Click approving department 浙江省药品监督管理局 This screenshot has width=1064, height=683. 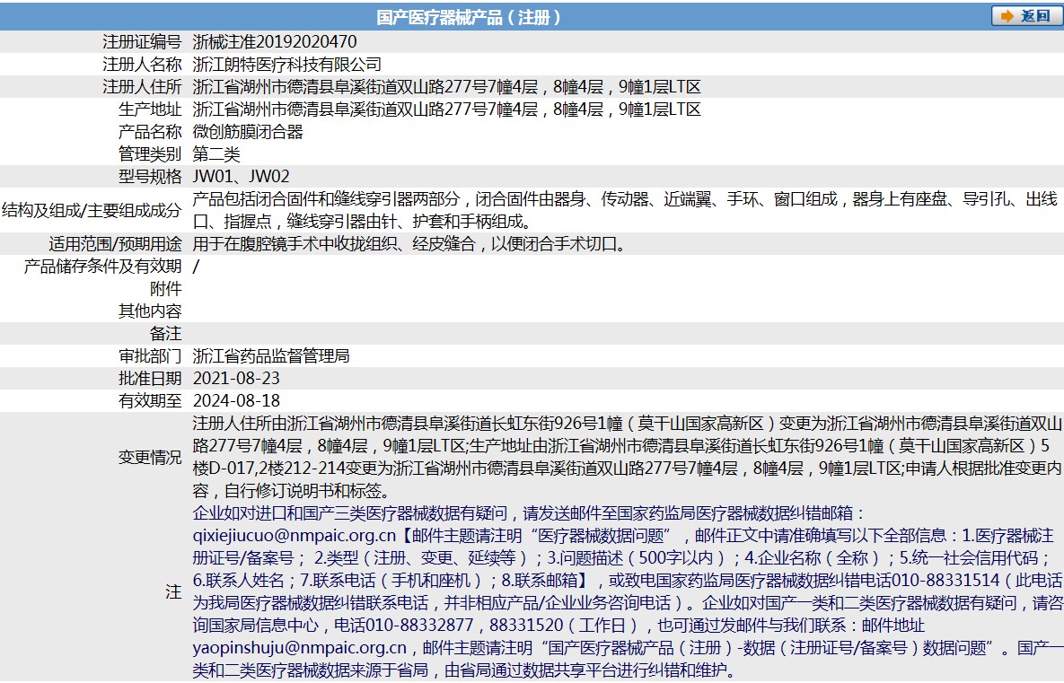point(271,355)
